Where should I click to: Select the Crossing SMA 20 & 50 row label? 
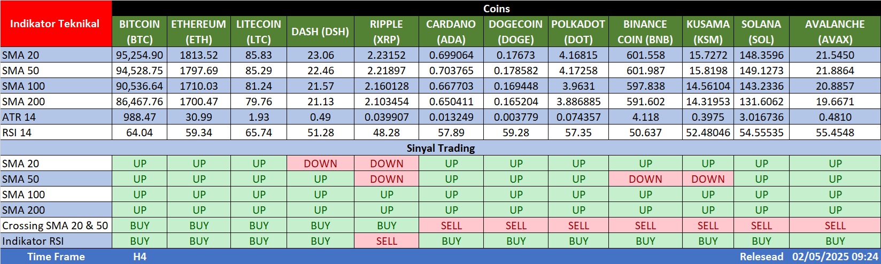point(55,226)
